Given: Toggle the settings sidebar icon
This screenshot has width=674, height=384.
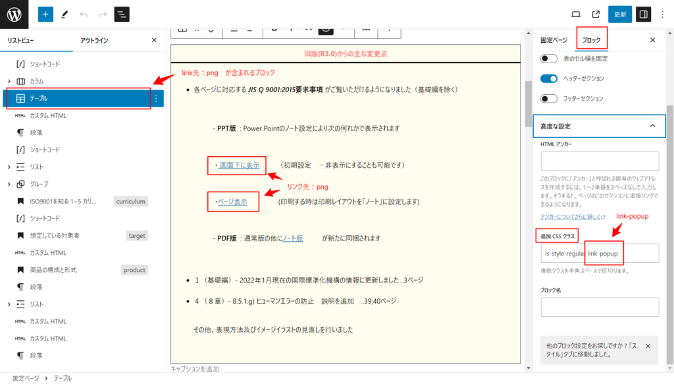Looking at the screenshot, I should [643, 14].
